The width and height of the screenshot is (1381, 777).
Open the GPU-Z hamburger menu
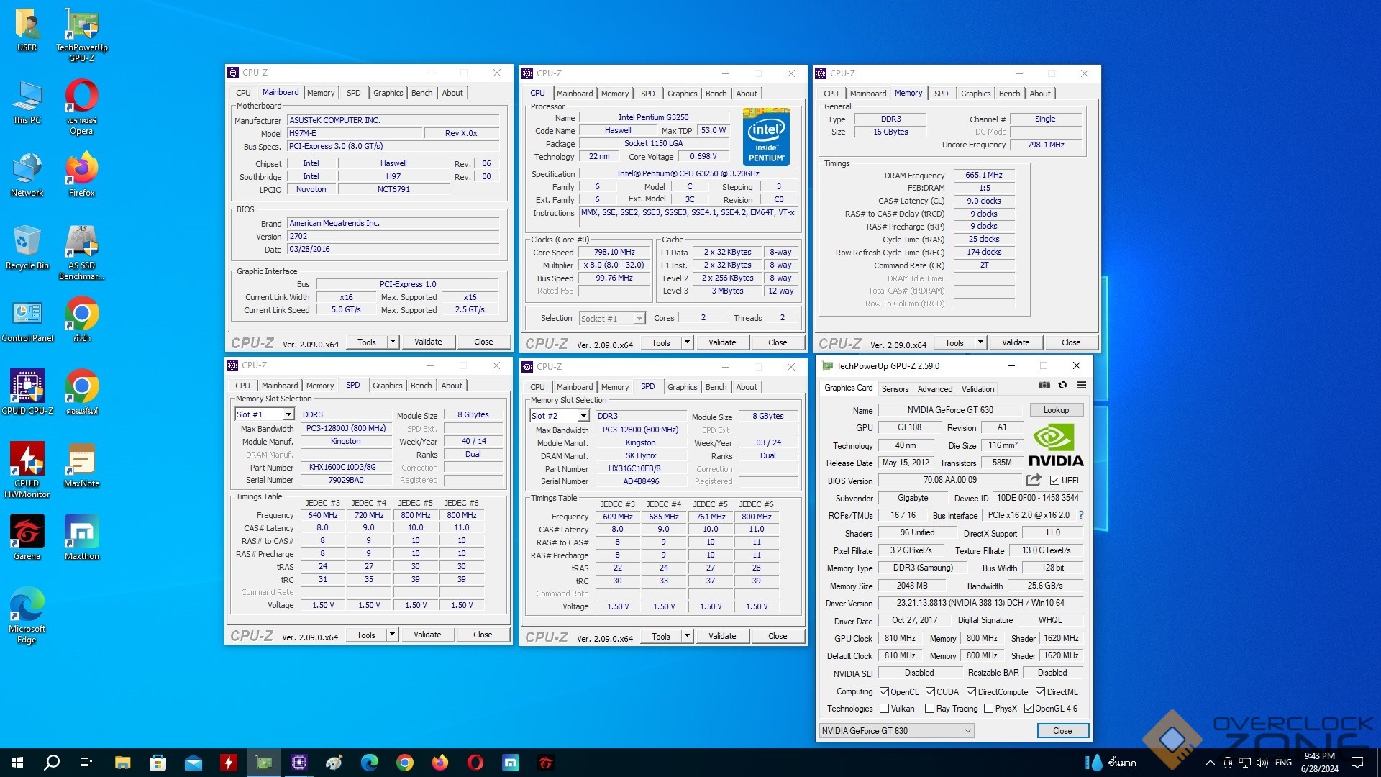pos(1081,386)
